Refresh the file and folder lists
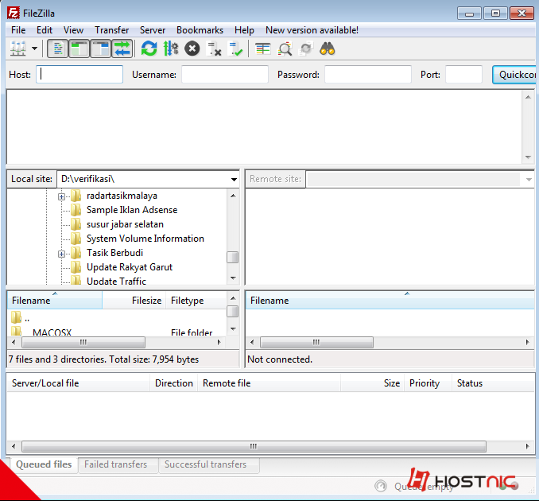539x501 pixels. (149, 49)
